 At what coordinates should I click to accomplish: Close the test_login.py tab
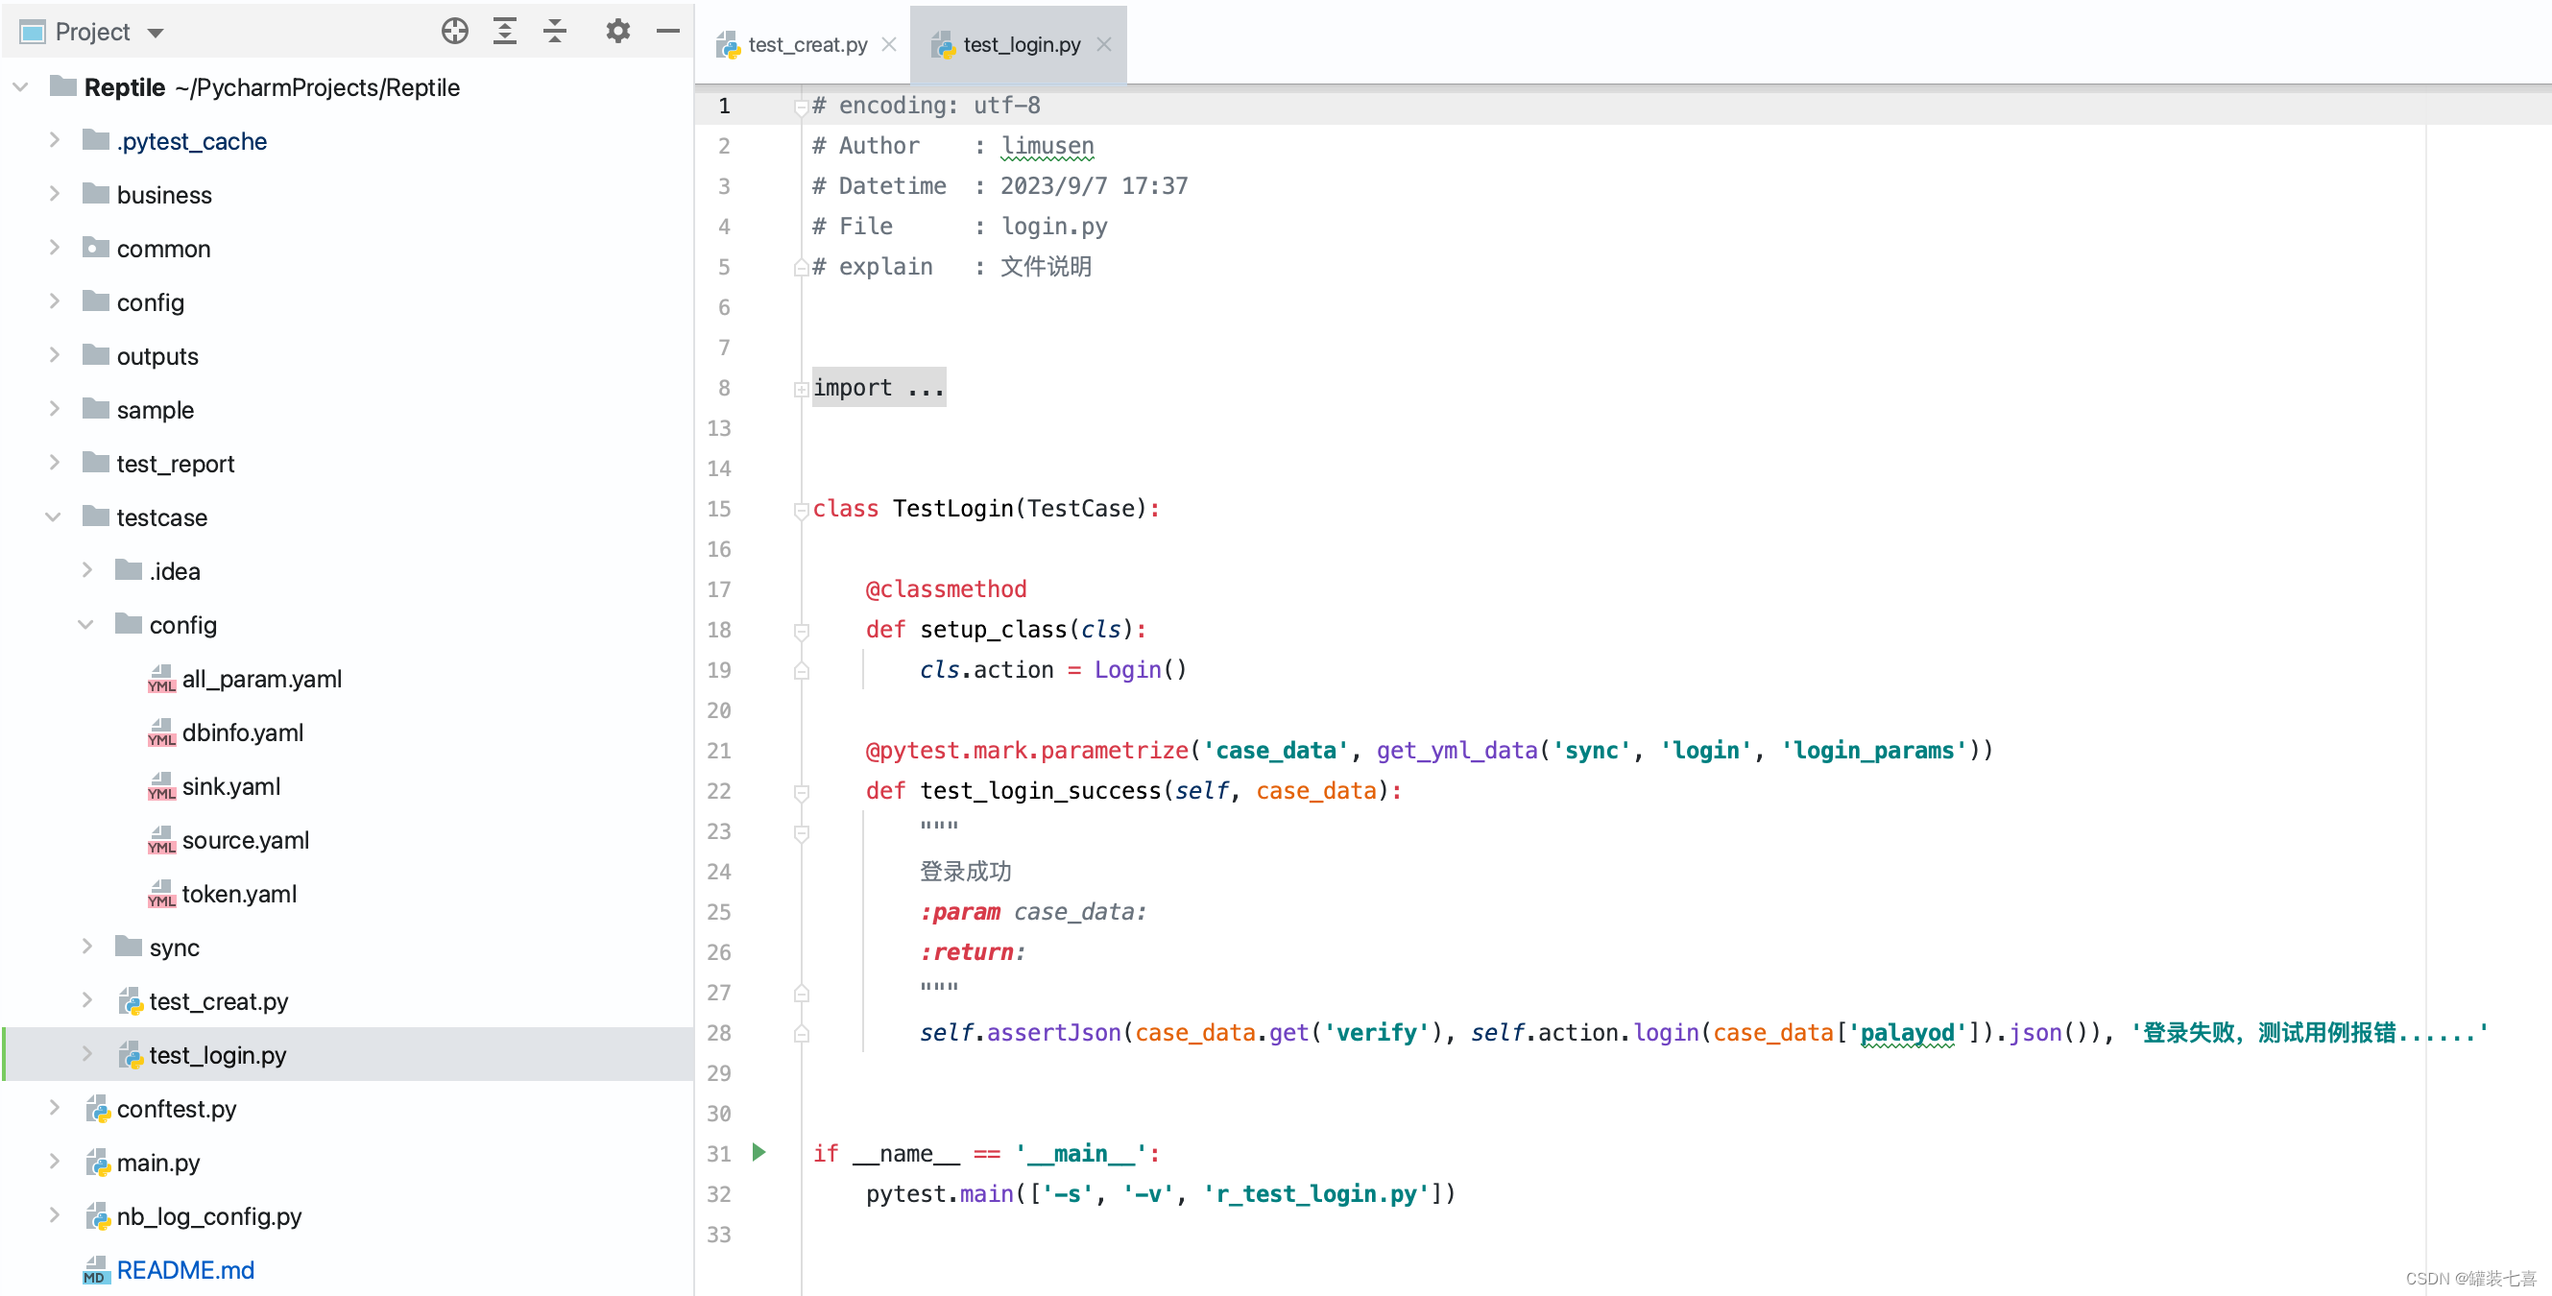(1103, 44)
